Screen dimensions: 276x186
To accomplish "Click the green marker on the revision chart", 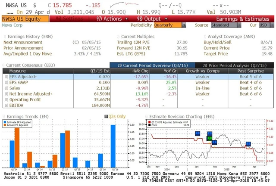I will (x=210, y=138).
